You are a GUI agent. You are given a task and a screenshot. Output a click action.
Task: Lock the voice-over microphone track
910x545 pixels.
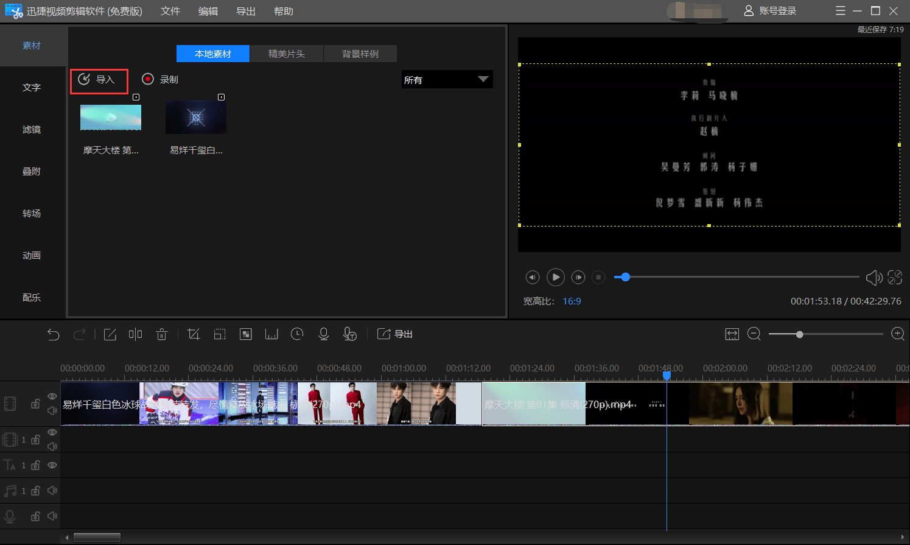click(35, 516)
